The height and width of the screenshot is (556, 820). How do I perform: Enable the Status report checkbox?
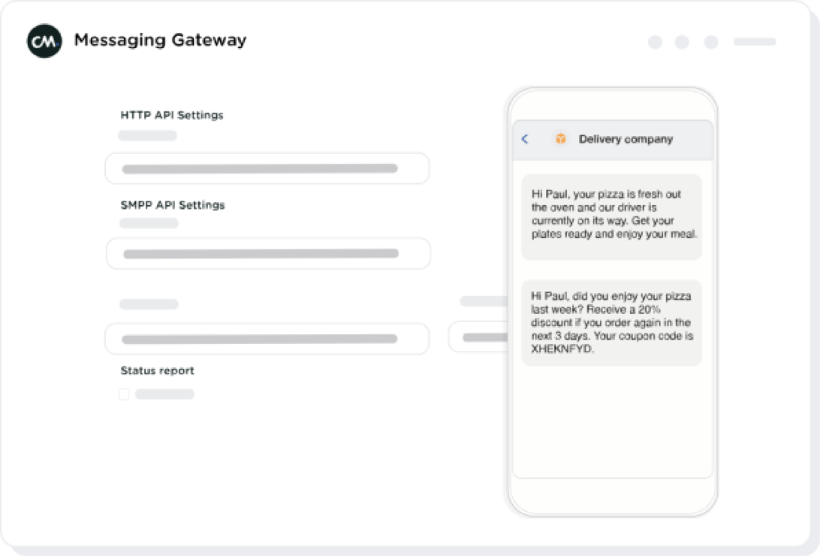(124, 394)
